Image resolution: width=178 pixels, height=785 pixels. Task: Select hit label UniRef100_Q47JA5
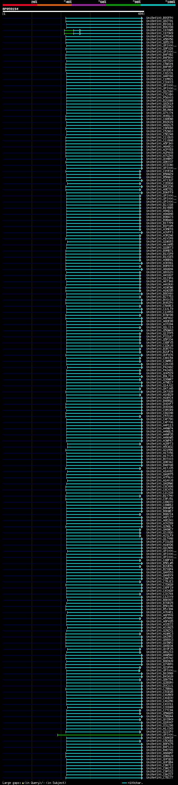[159, 388]
